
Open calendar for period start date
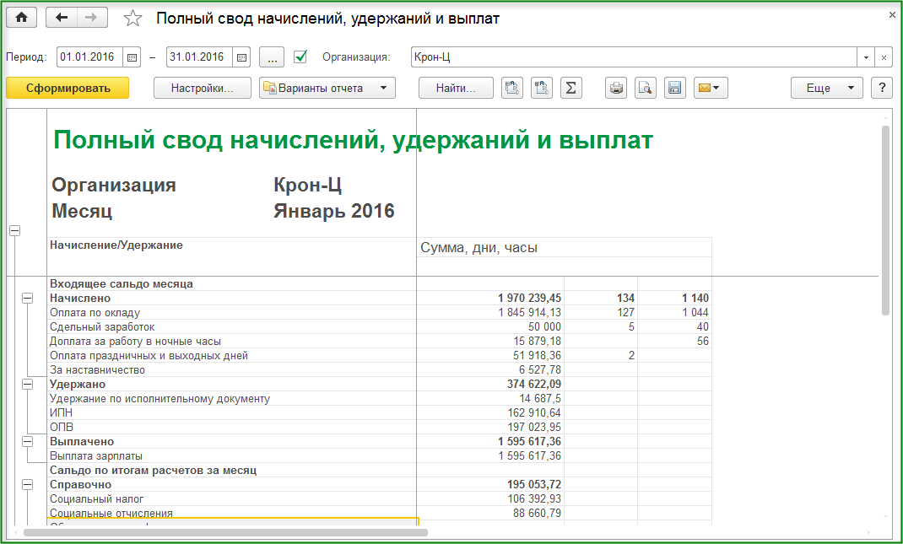pos(132,57)
